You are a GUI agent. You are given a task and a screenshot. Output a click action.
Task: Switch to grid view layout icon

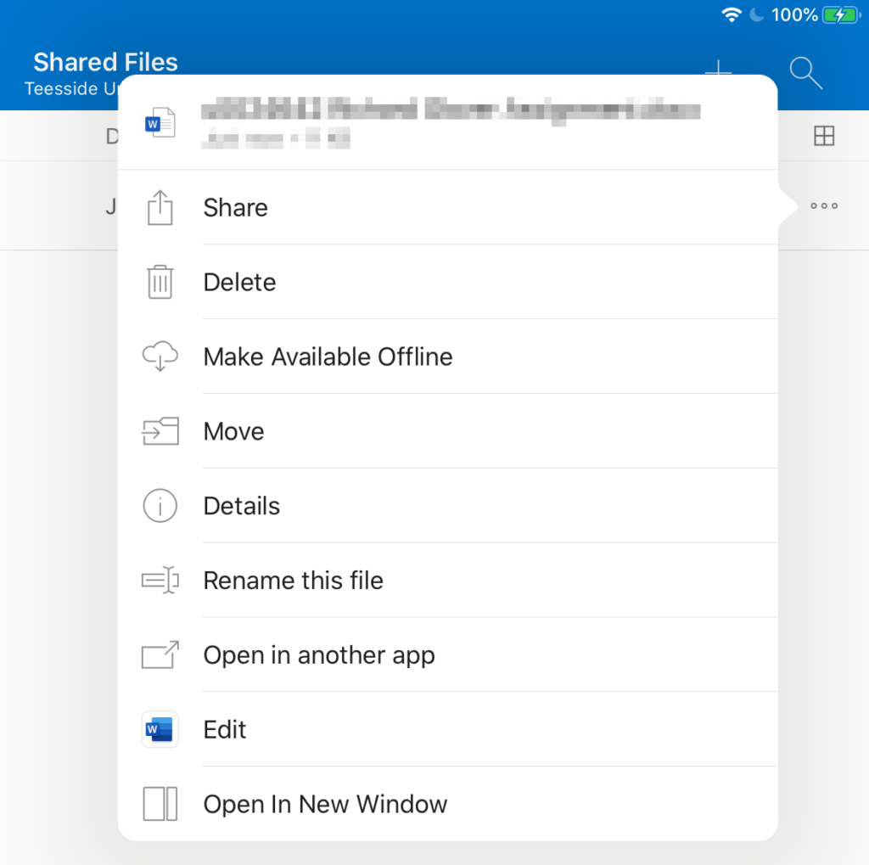[824, 136]
